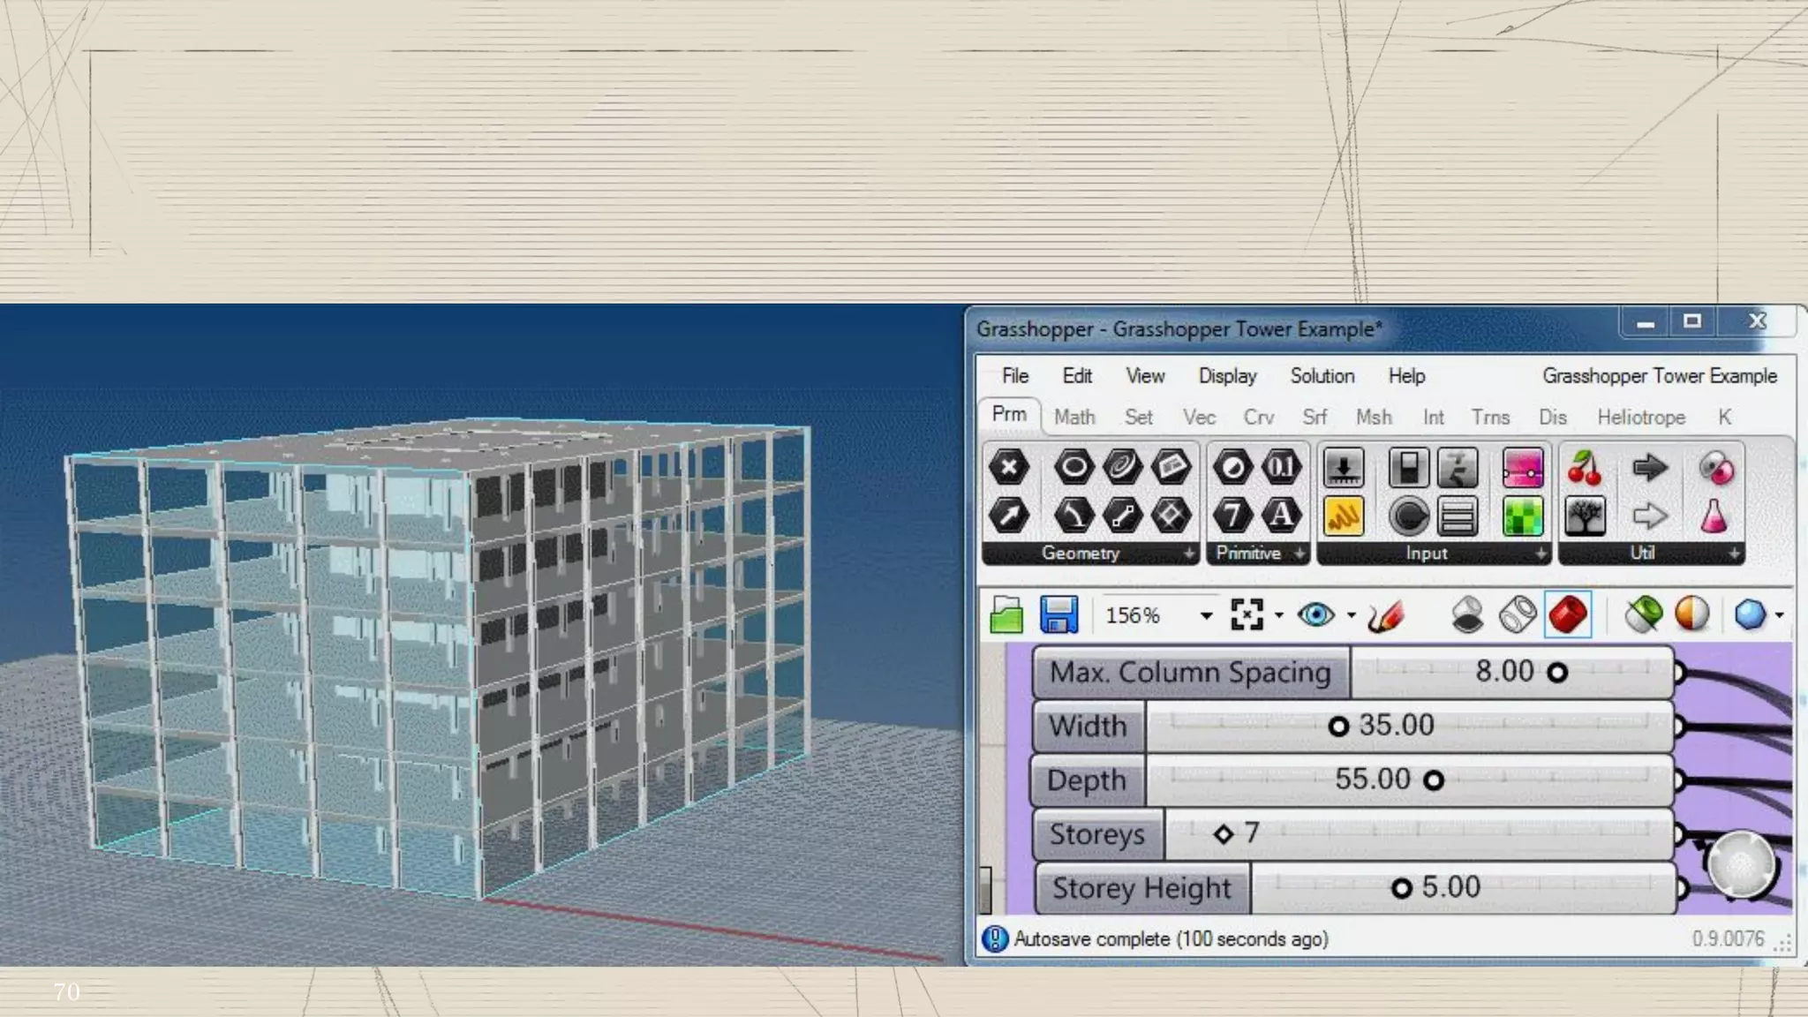Disable preview with the no-preview icon
The width and height of the screenshot is (1808, 1017).
point(1467,614)
